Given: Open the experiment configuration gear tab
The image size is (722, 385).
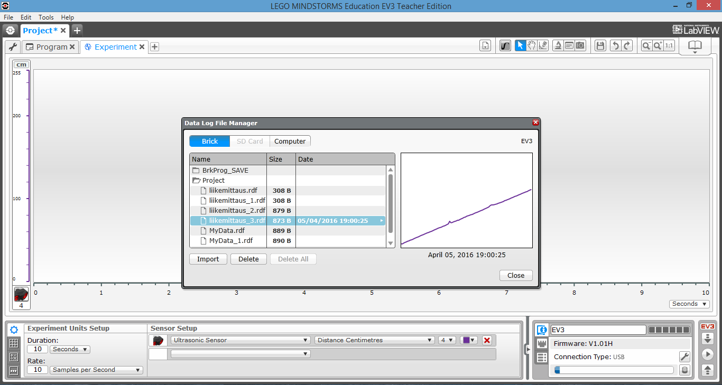Looking at the screenshot, I should (14, 330).
